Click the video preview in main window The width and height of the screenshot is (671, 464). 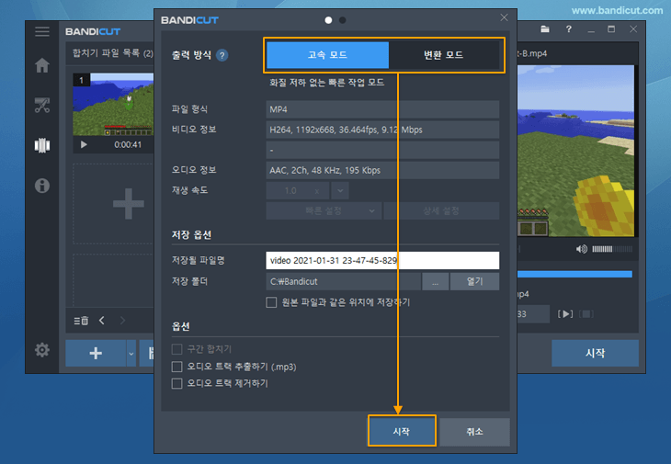click(x=575, y=151)
